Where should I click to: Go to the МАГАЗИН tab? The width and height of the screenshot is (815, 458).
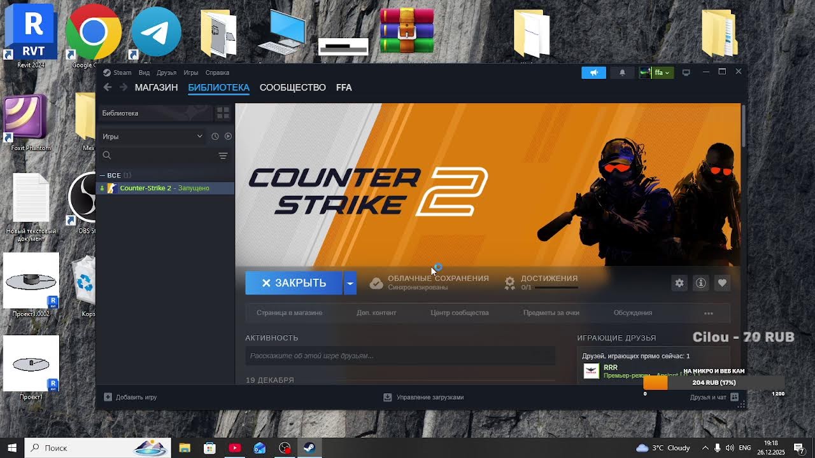pos(156,87)
